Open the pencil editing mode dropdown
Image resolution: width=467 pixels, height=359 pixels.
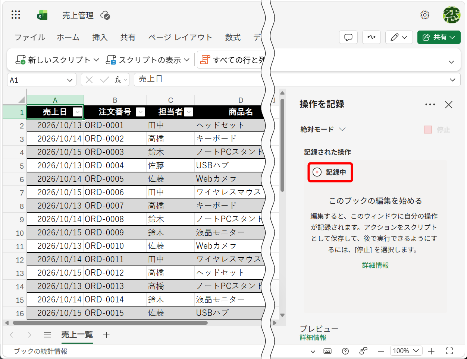(x=399, y=37)
